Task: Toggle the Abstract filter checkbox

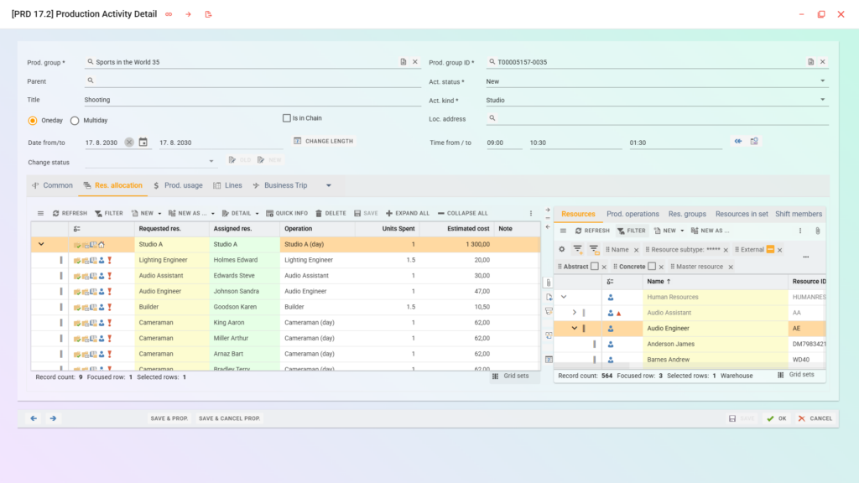Action: [x=594, y=267]
